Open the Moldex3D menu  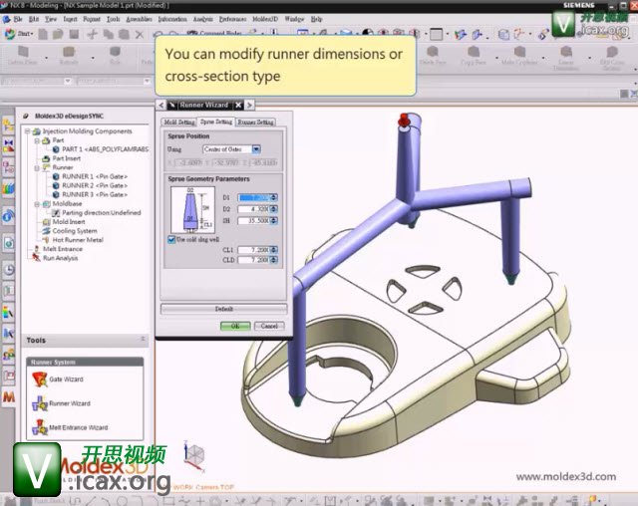(x=265, y=19)
